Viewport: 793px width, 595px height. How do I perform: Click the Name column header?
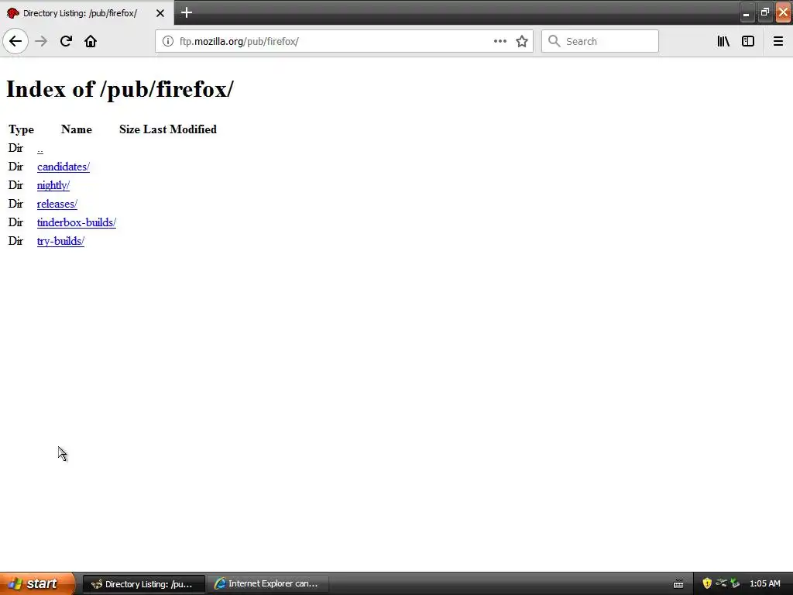(x=77, y=129)
